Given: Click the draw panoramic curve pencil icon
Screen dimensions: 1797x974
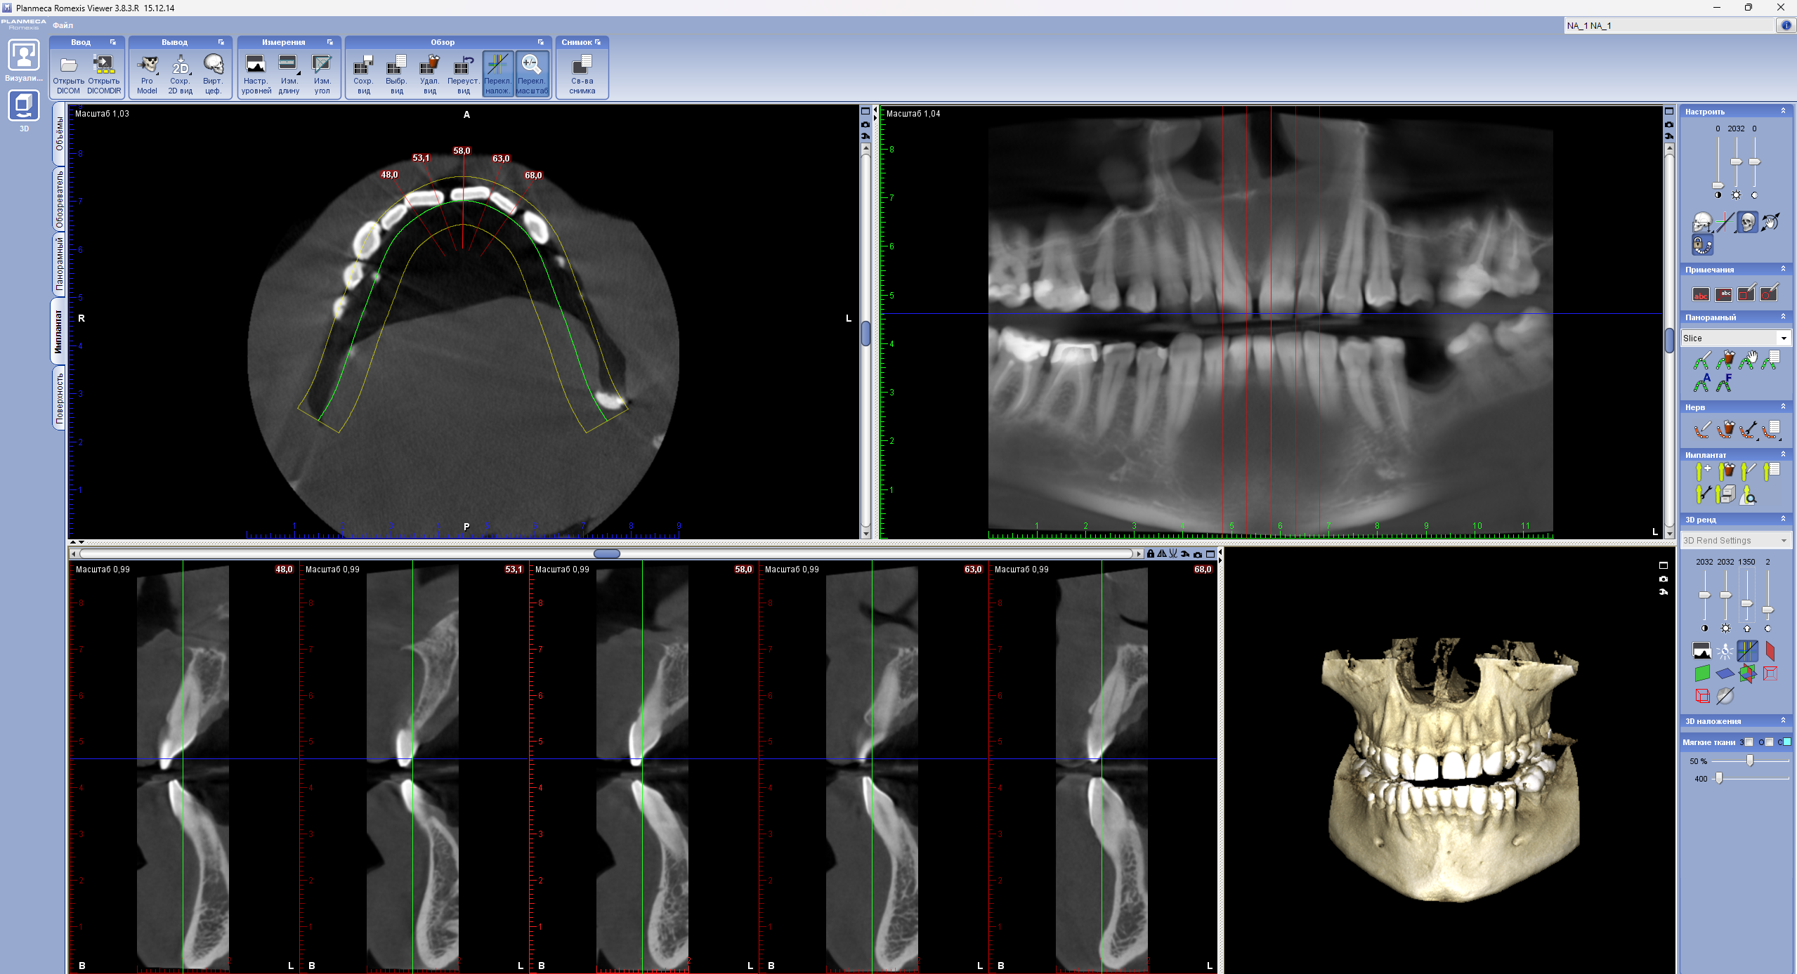Looking at the screenshot, I should point(1701,362).
